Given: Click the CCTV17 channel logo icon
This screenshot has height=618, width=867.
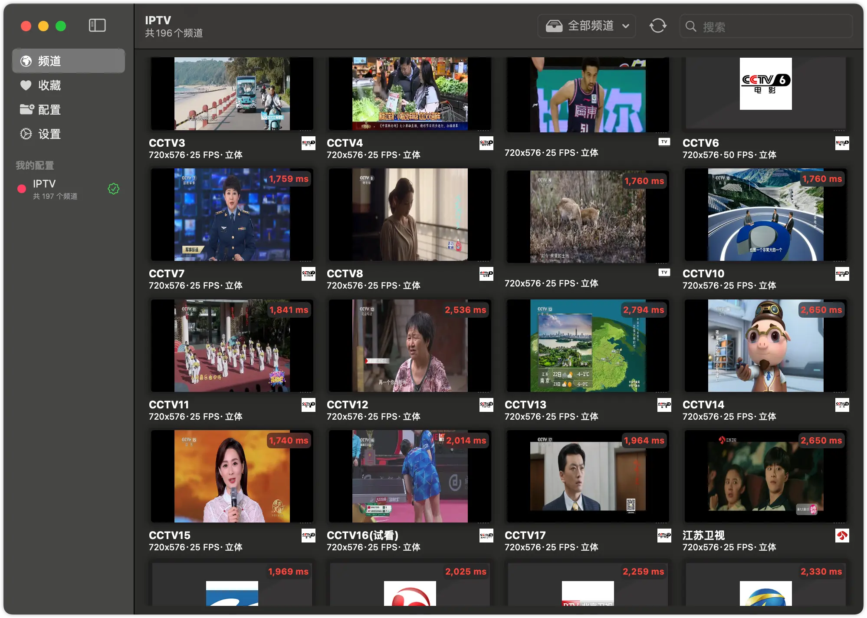Looking at the screenshot, I should click(664, 536).
